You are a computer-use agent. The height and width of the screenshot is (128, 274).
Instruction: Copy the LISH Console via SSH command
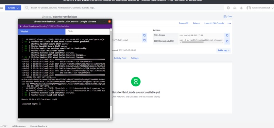pyautogui.click(x=227, y=41)
